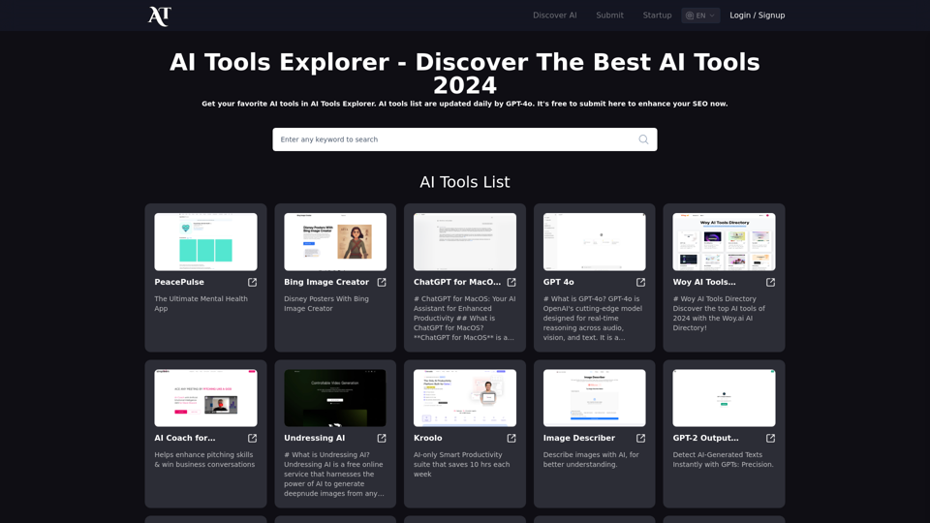This screenshot has height=523, width=930.
Task: Click the 'AI Tools Explorer' main heading
Action: (464, 74)
